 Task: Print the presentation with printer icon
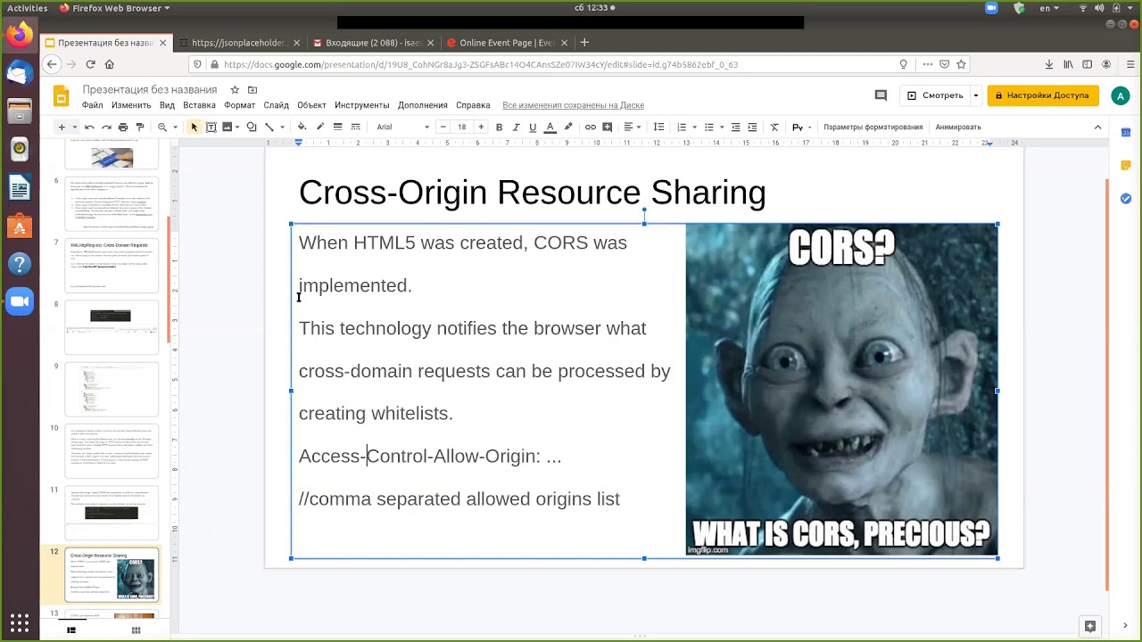point(123,127)
